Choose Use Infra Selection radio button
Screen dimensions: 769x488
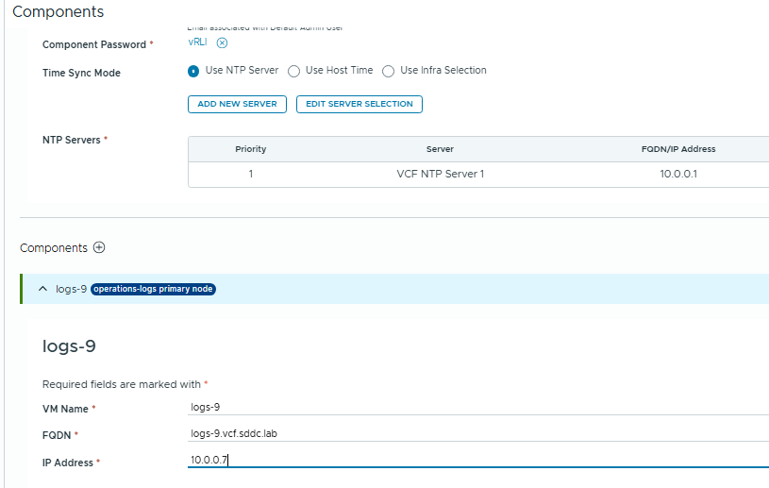pyautogui.click(x=389, y=71)
